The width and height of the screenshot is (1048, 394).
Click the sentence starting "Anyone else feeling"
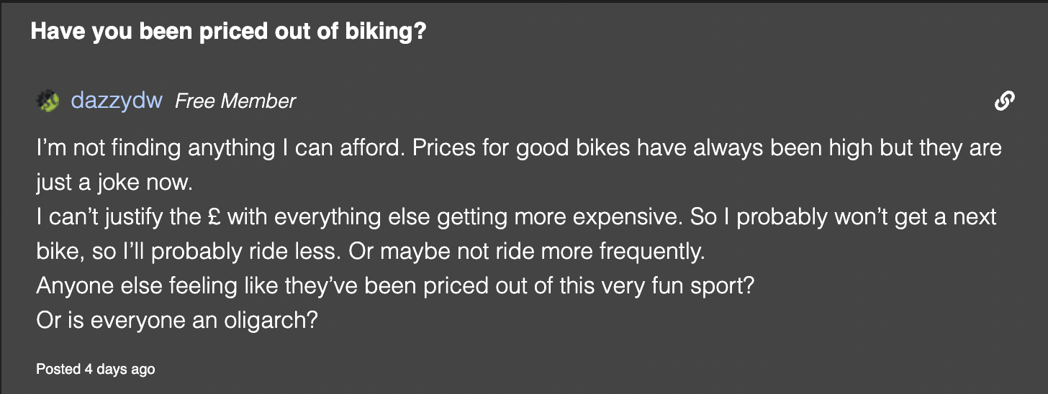coord(394,286)
